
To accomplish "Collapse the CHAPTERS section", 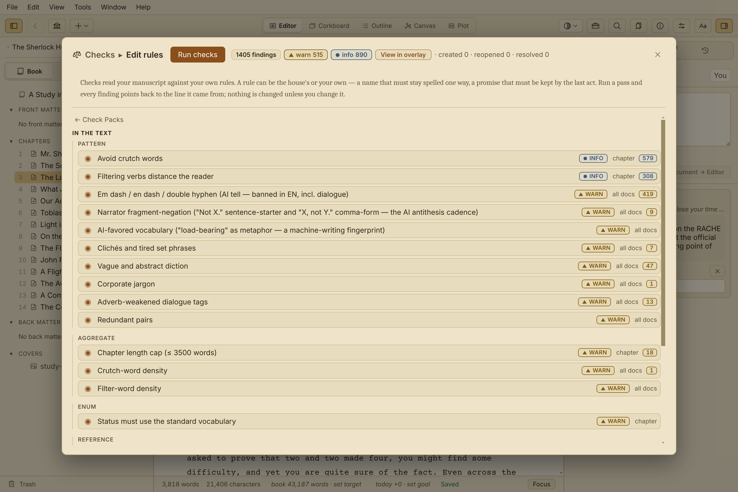I will [x=11, y=141].
